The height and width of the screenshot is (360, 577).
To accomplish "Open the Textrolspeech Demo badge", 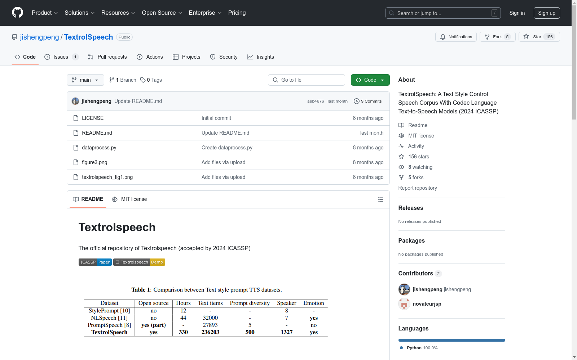I will coord(139,262).
